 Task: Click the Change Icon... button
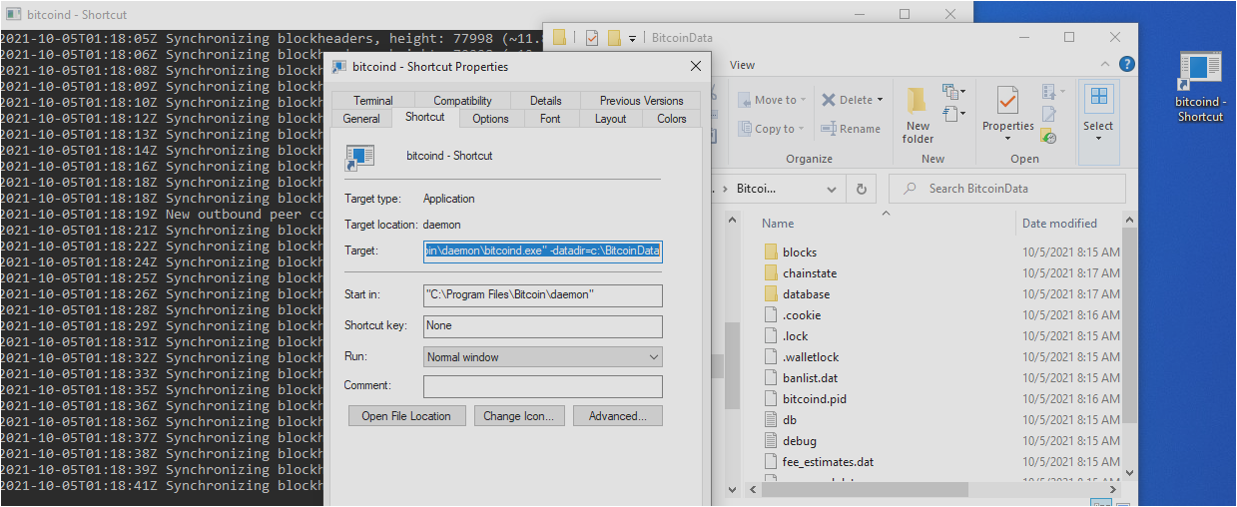point(518,416)
